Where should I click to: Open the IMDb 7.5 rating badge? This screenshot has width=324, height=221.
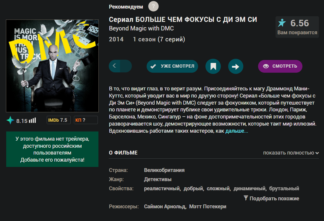click(x=59, y=120)
